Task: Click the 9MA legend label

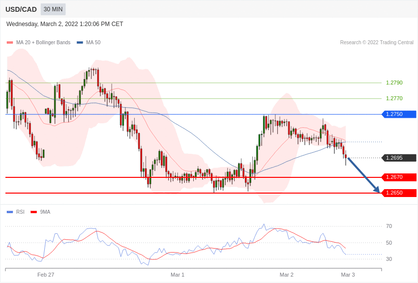Action: [45, 212]
